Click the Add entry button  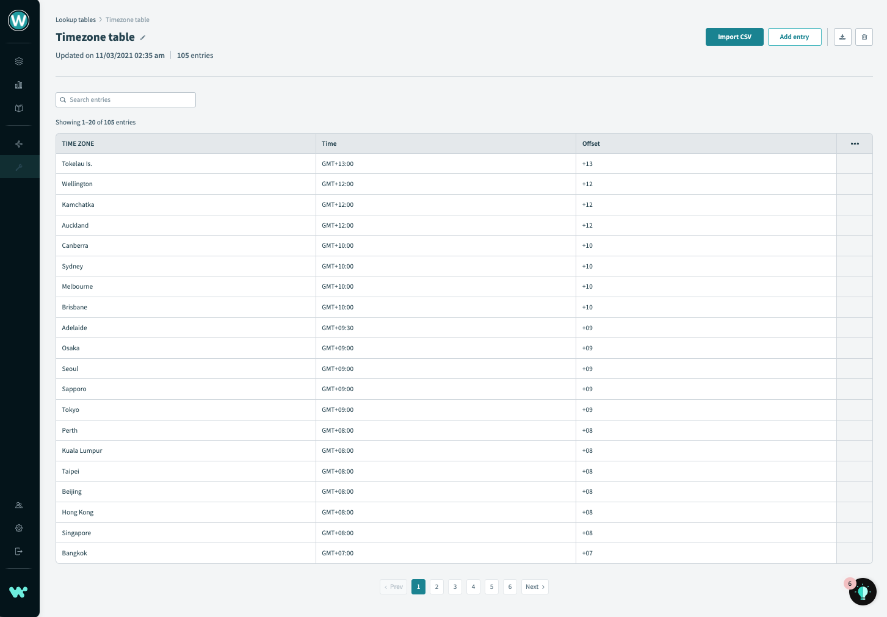pyautogui.click(x=794, y=37)
